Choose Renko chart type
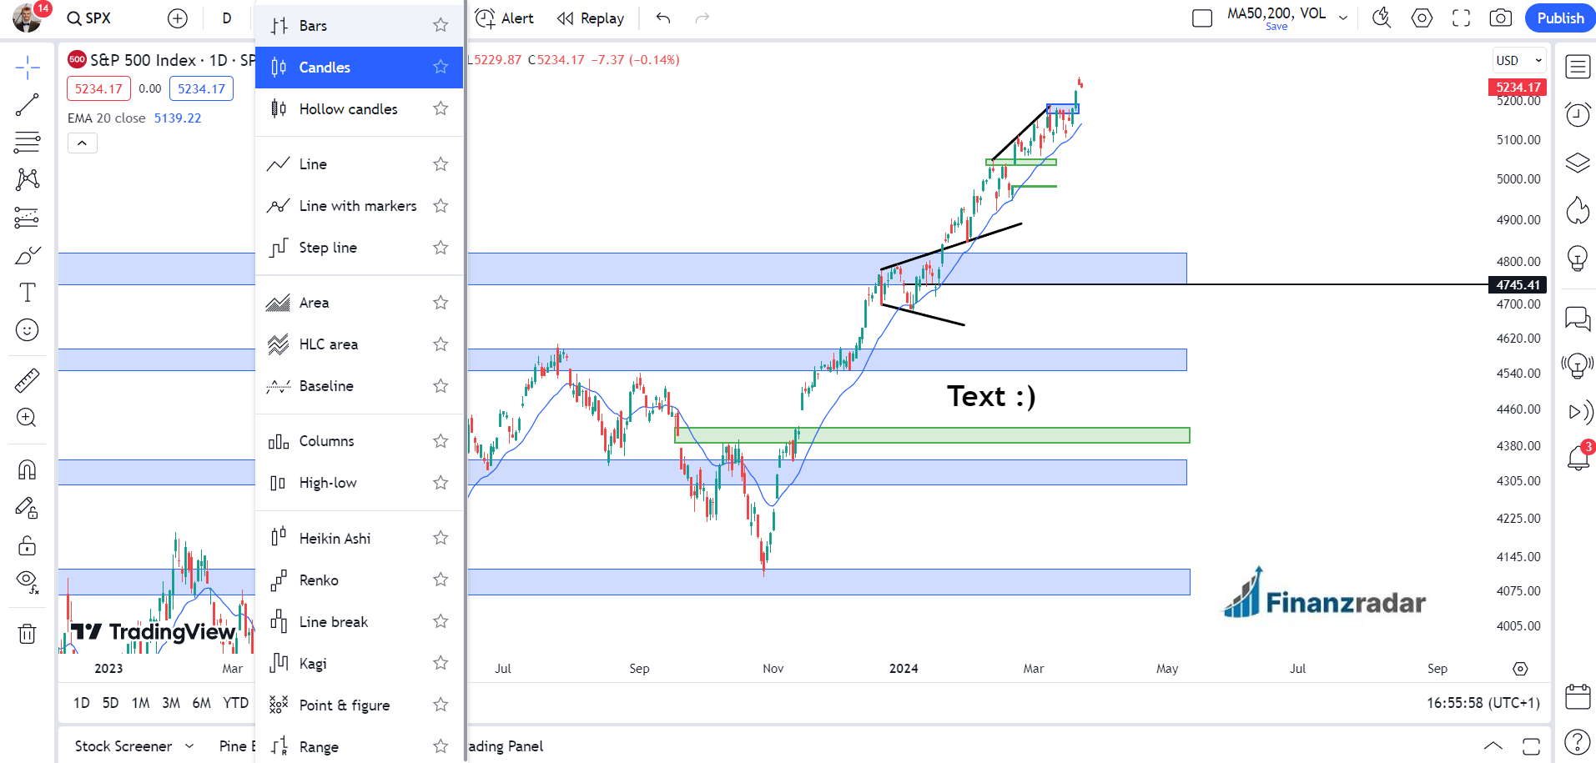This screenshot has height=763, width=1596. click(x=319, y=580)
